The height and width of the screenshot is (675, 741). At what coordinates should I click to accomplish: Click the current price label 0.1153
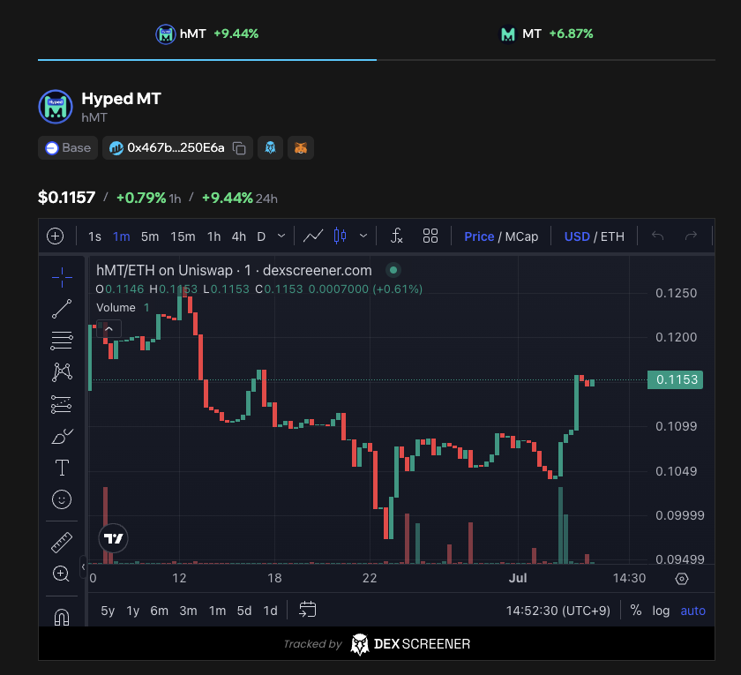point(676,379)
